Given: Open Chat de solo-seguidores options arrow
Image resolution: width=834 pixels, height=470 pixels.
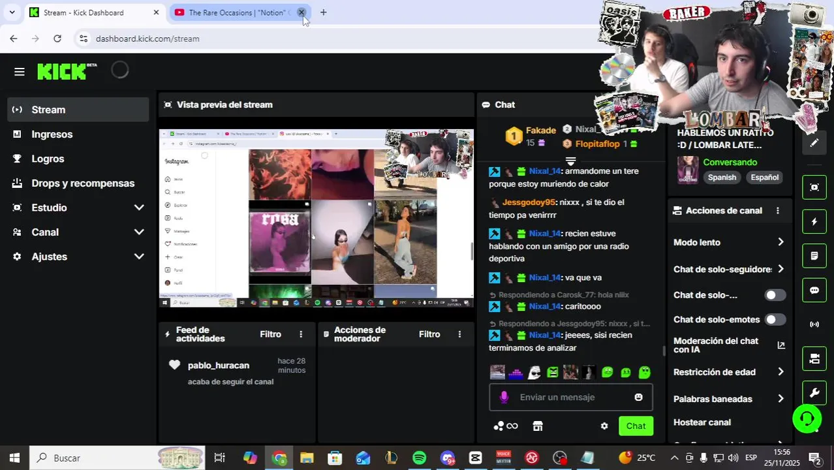Looking at the screenshot, I should pyautogui.click(x=780, y=269).
